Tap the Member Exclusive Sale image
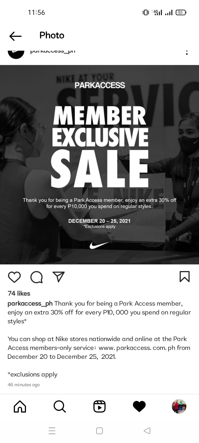Viewport: 199px width, 443px height. coord(99,164)
